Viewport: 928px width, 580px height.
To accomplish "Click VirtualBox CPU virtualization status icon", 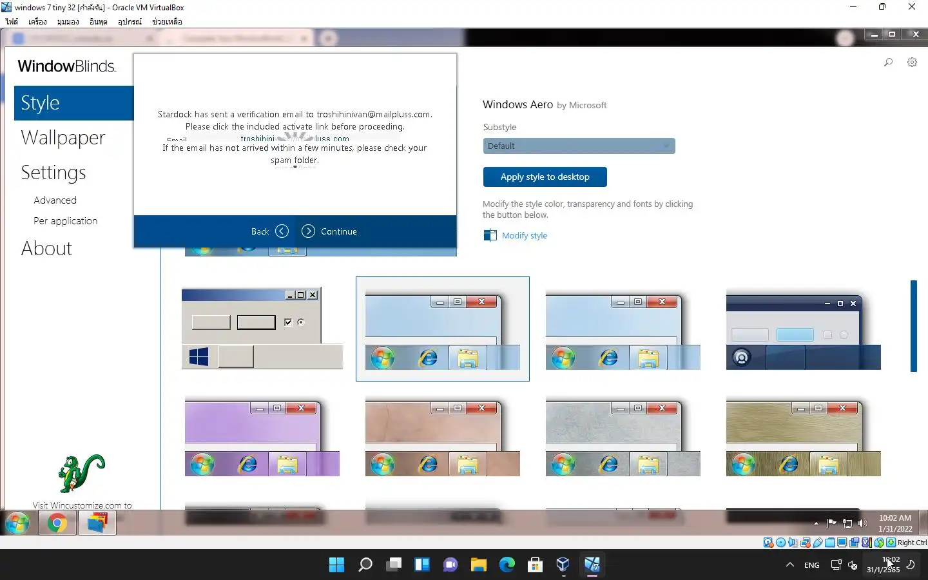I will point(866,543).
